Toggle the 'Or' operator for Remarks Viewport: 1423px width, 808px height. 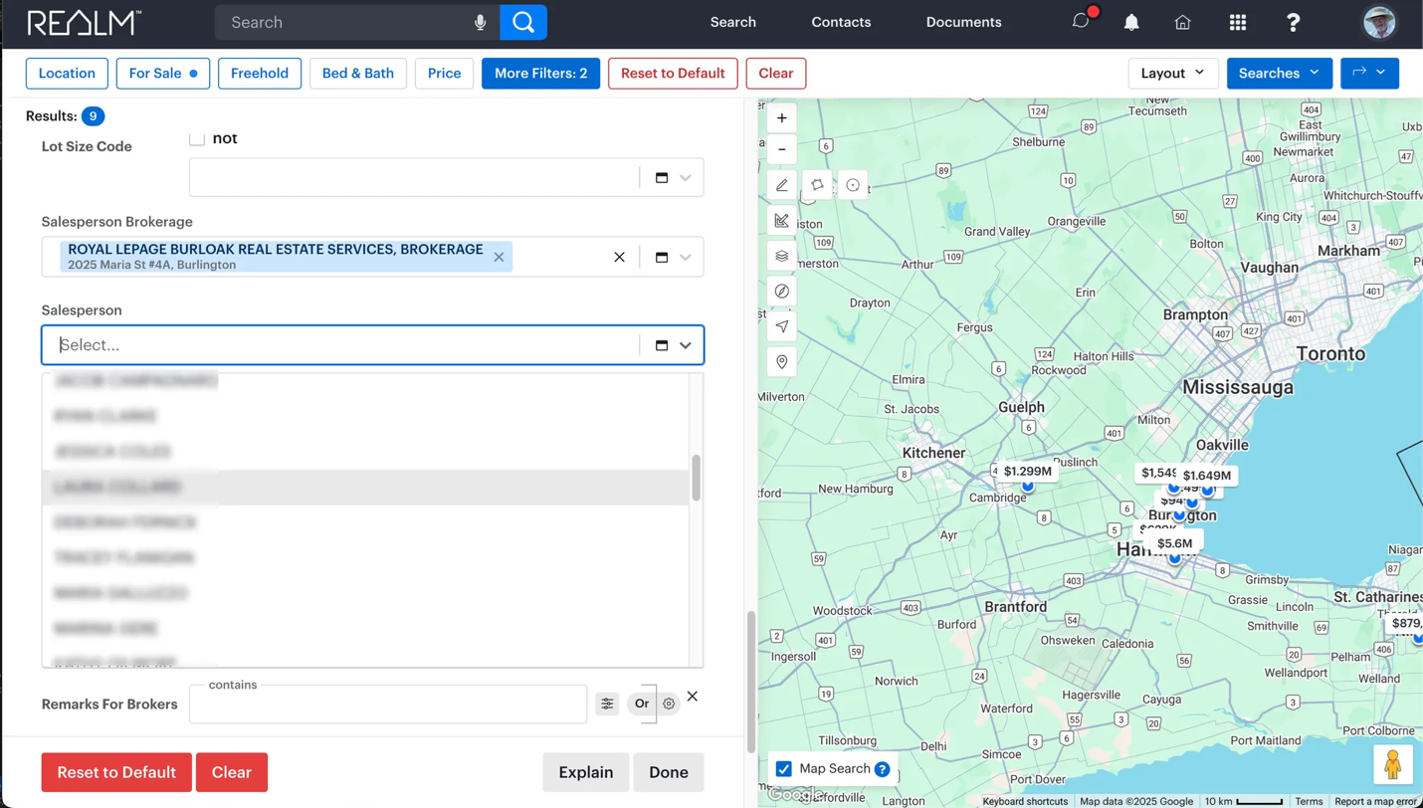(642, 704)
